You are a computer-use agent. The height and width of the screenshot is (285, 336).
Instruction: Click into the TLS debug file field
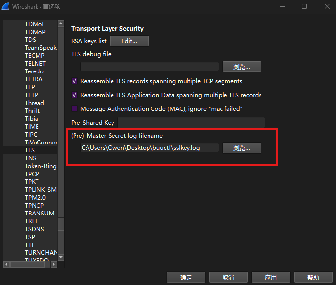click(149, 67)
